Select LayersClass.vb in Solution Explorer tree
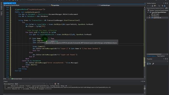Viewport: 169px width, 95px height. [x=157, y=18]
